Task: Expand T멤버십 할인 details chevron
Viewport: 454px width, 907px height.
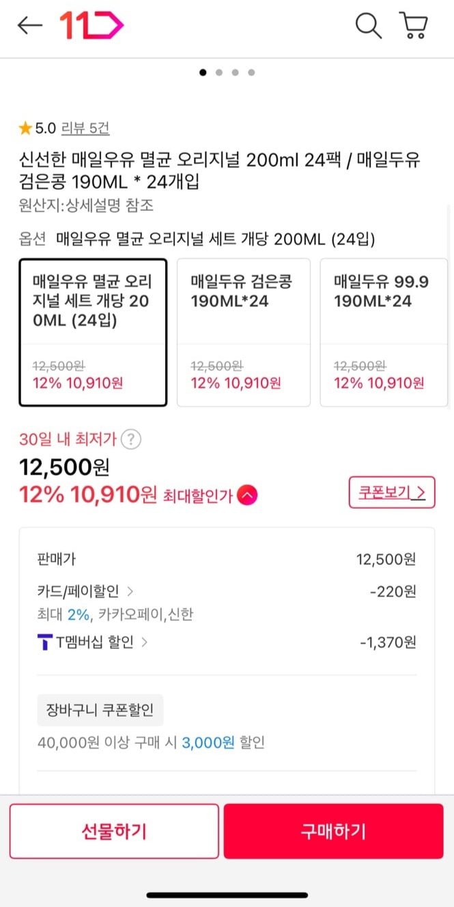Action: pyautogui.click(x=145, y=642)
